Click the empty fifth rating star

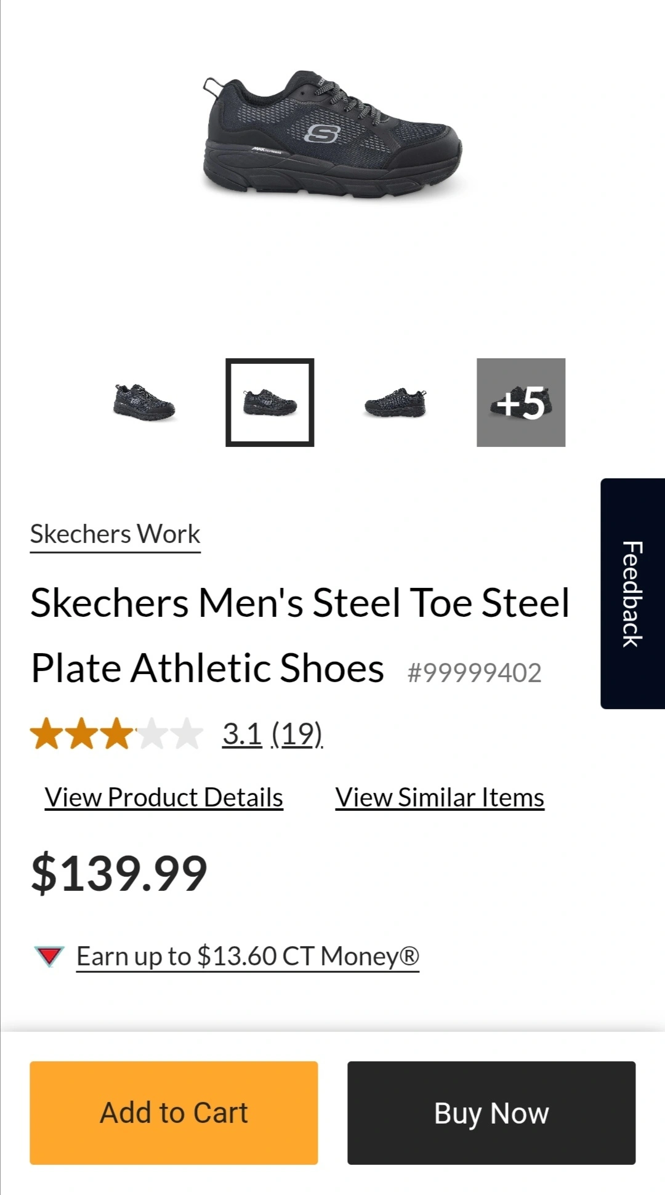click(x=187, y=734)
